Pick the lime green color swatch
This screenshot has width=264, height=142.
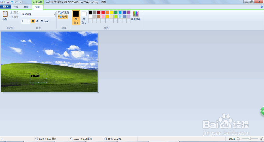[116, 17]
